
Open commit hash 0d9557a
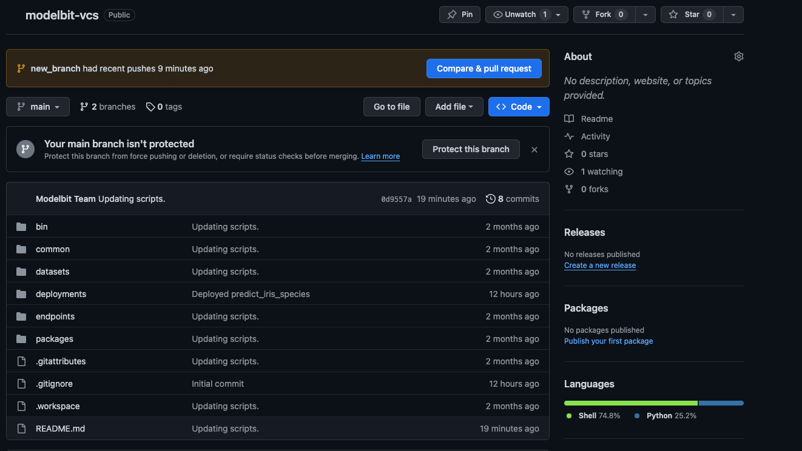tap(396, 199)
